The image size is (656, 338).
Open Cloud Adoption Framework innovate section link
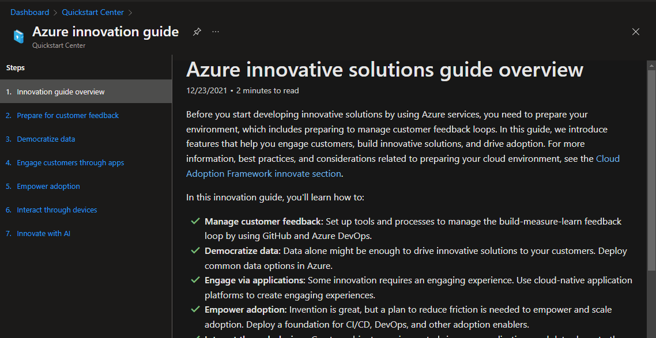(x=264, y=173)
